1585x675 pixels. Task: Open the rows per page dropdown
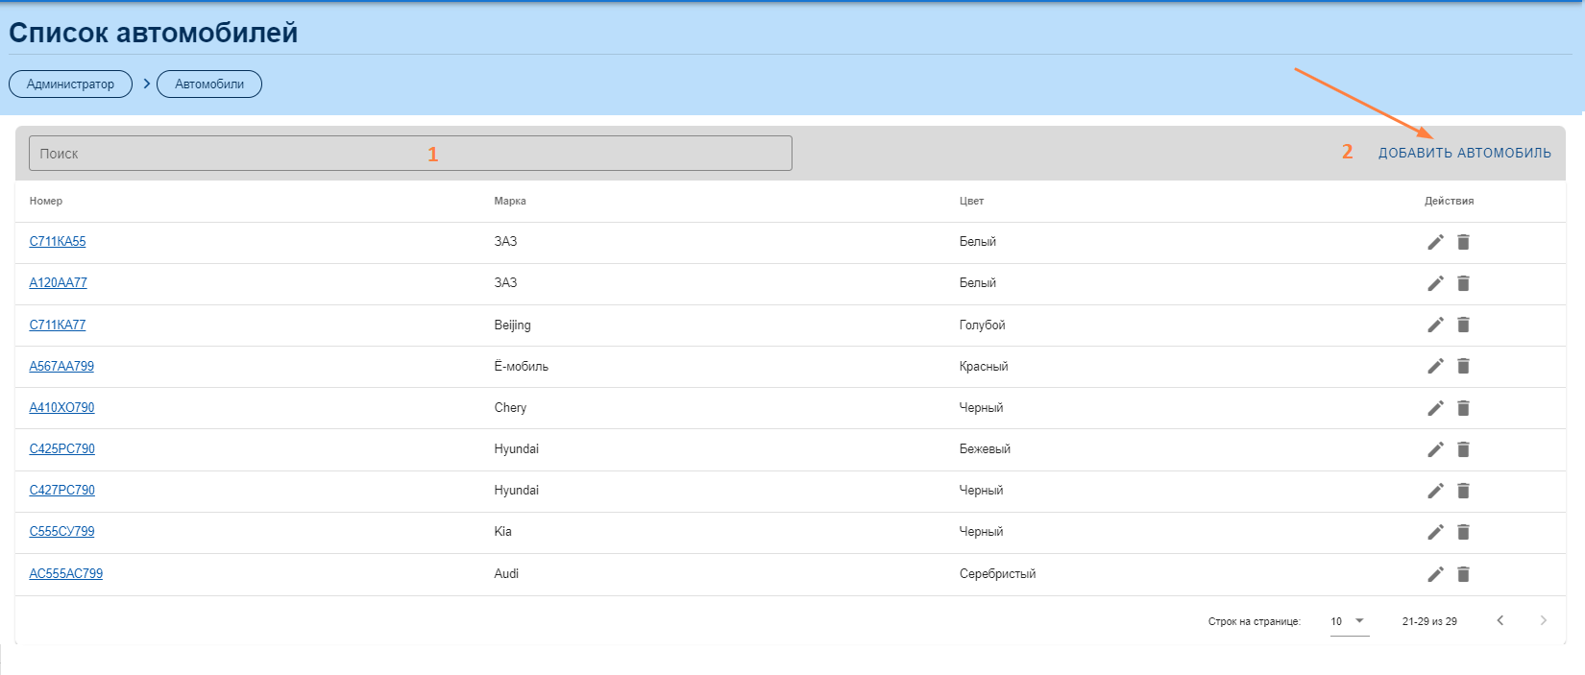click(1349, 621)
